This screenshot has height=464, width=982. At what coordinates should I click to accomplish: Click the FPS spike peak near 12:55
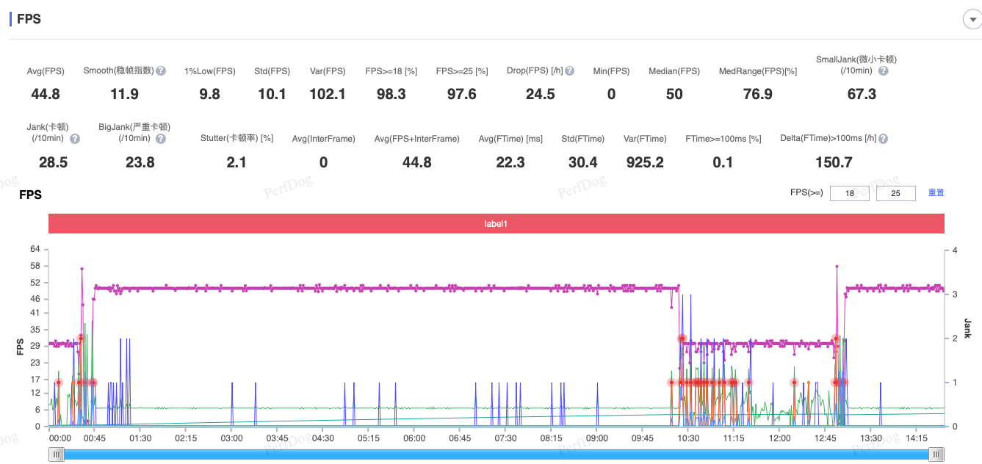[837, 267]
